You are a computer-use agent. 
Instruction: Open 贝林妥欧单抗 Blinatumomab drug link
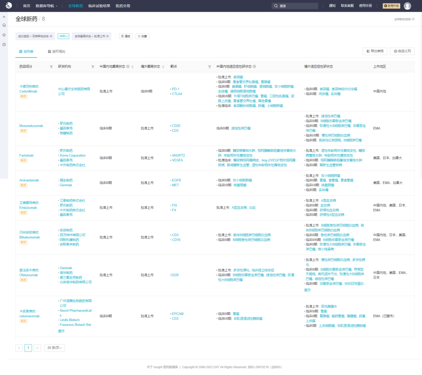click(x=30, y=235)
